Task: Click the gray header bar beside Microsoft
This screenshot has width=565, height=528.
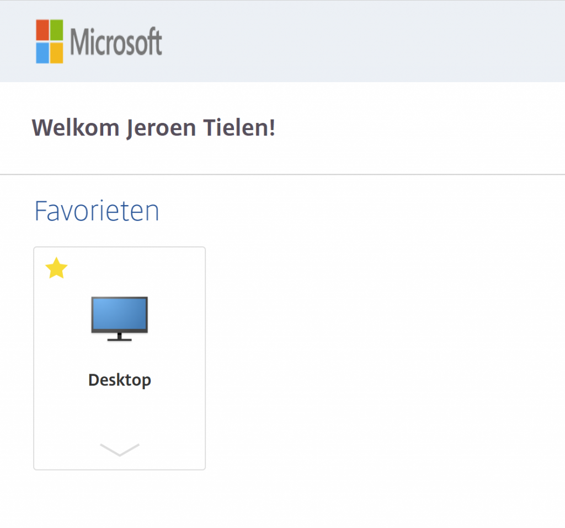Action: click(x=360, y=41)
